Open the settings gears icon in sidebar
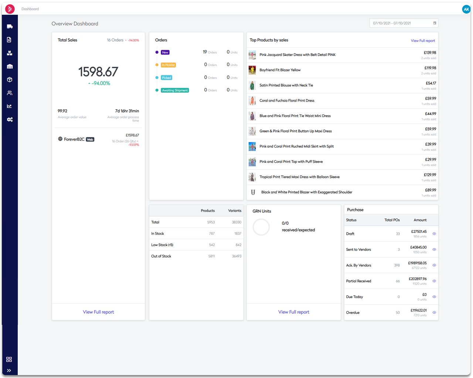 point(9,119)
